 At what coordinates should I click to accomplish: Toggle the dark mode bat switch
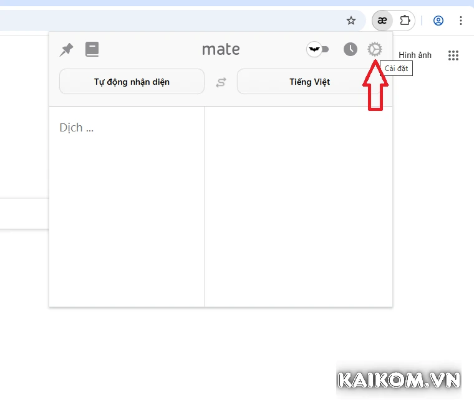pos(317,49)
